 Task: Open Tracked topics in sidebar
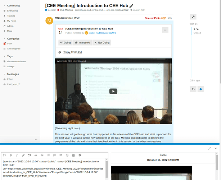11,16
